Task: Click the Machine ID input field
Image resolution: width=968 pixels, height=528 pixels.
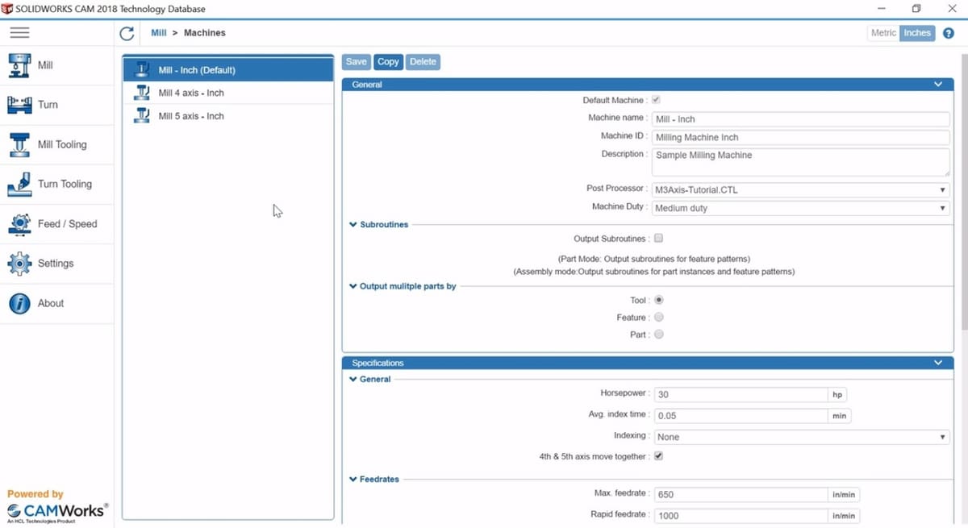Action: 800,137
